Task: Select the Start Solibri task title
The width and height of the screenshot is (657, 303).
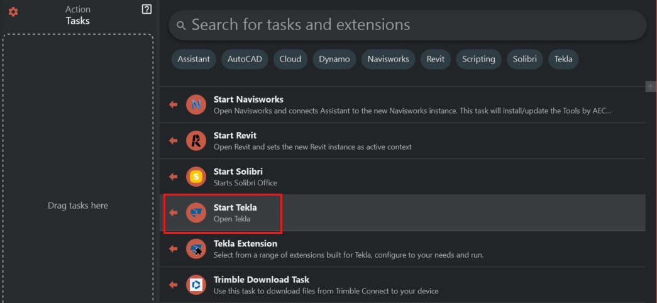Action: (x=238, y=172)
